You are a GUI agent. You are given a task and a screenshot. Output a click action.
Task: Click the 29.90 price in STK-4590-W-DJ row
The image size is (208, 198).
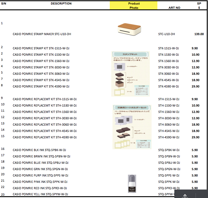click(195, 86)
